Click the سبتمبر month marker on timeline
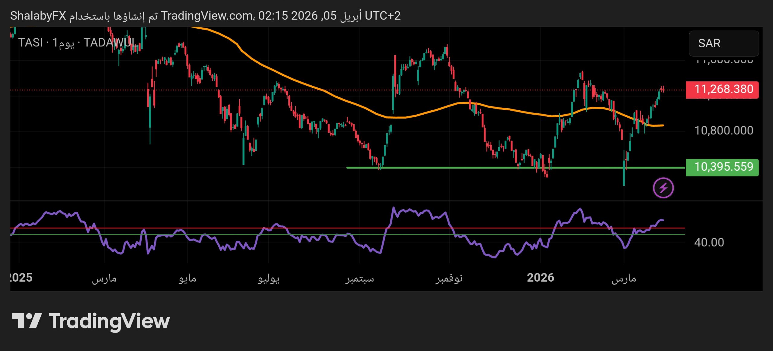 pyautogui.click(x=359, y=278)
